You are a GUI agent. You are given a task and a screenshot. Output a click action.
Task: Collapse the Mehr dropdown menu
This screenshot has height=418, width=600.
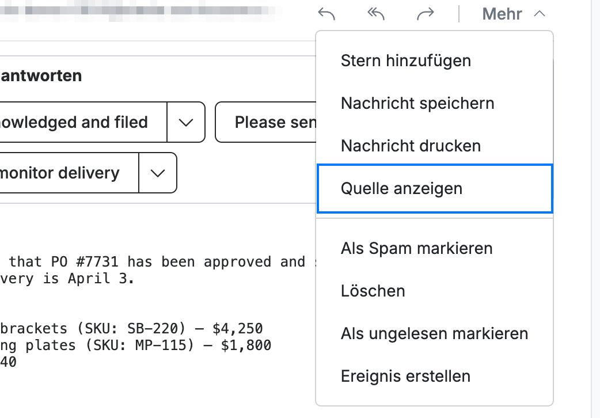(514, 14)
